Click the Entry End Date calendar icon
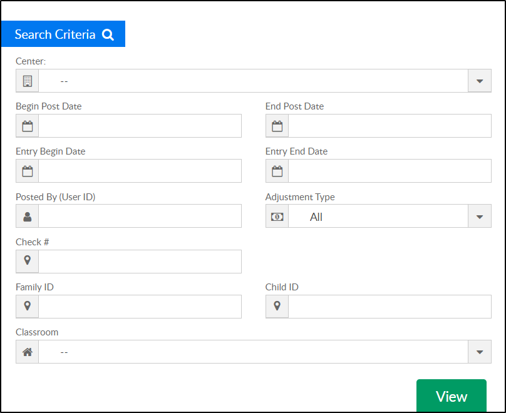Image resolution: width=506 pixels, height=413 pixels. pos(277,171)
